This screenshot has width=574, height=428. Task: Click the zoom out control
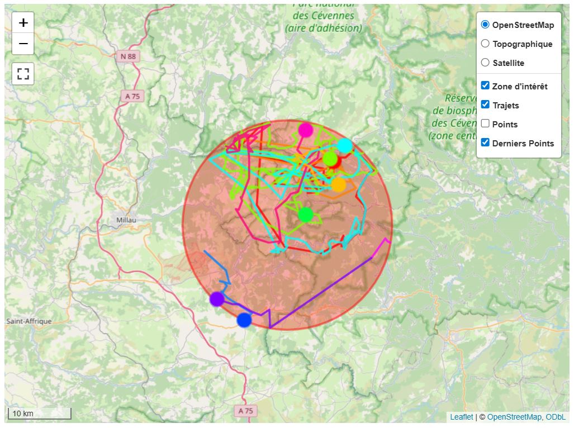pos(22,43)
